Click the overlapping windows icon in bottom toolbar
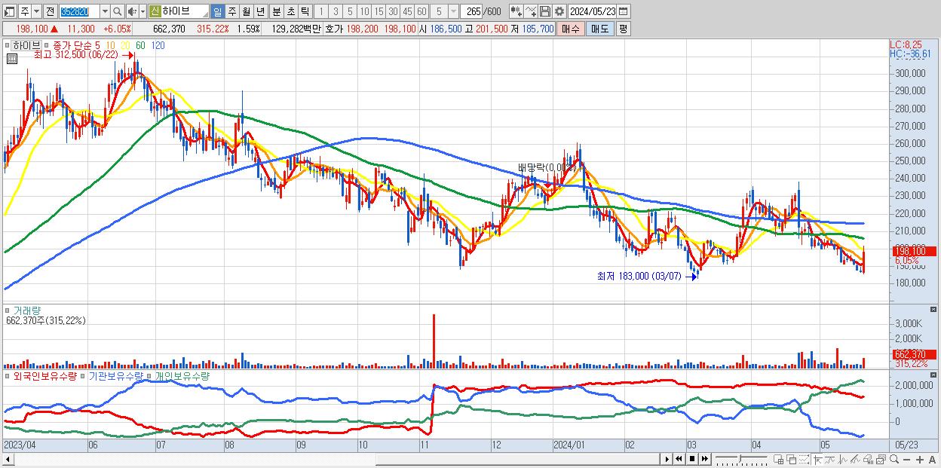 791,459
